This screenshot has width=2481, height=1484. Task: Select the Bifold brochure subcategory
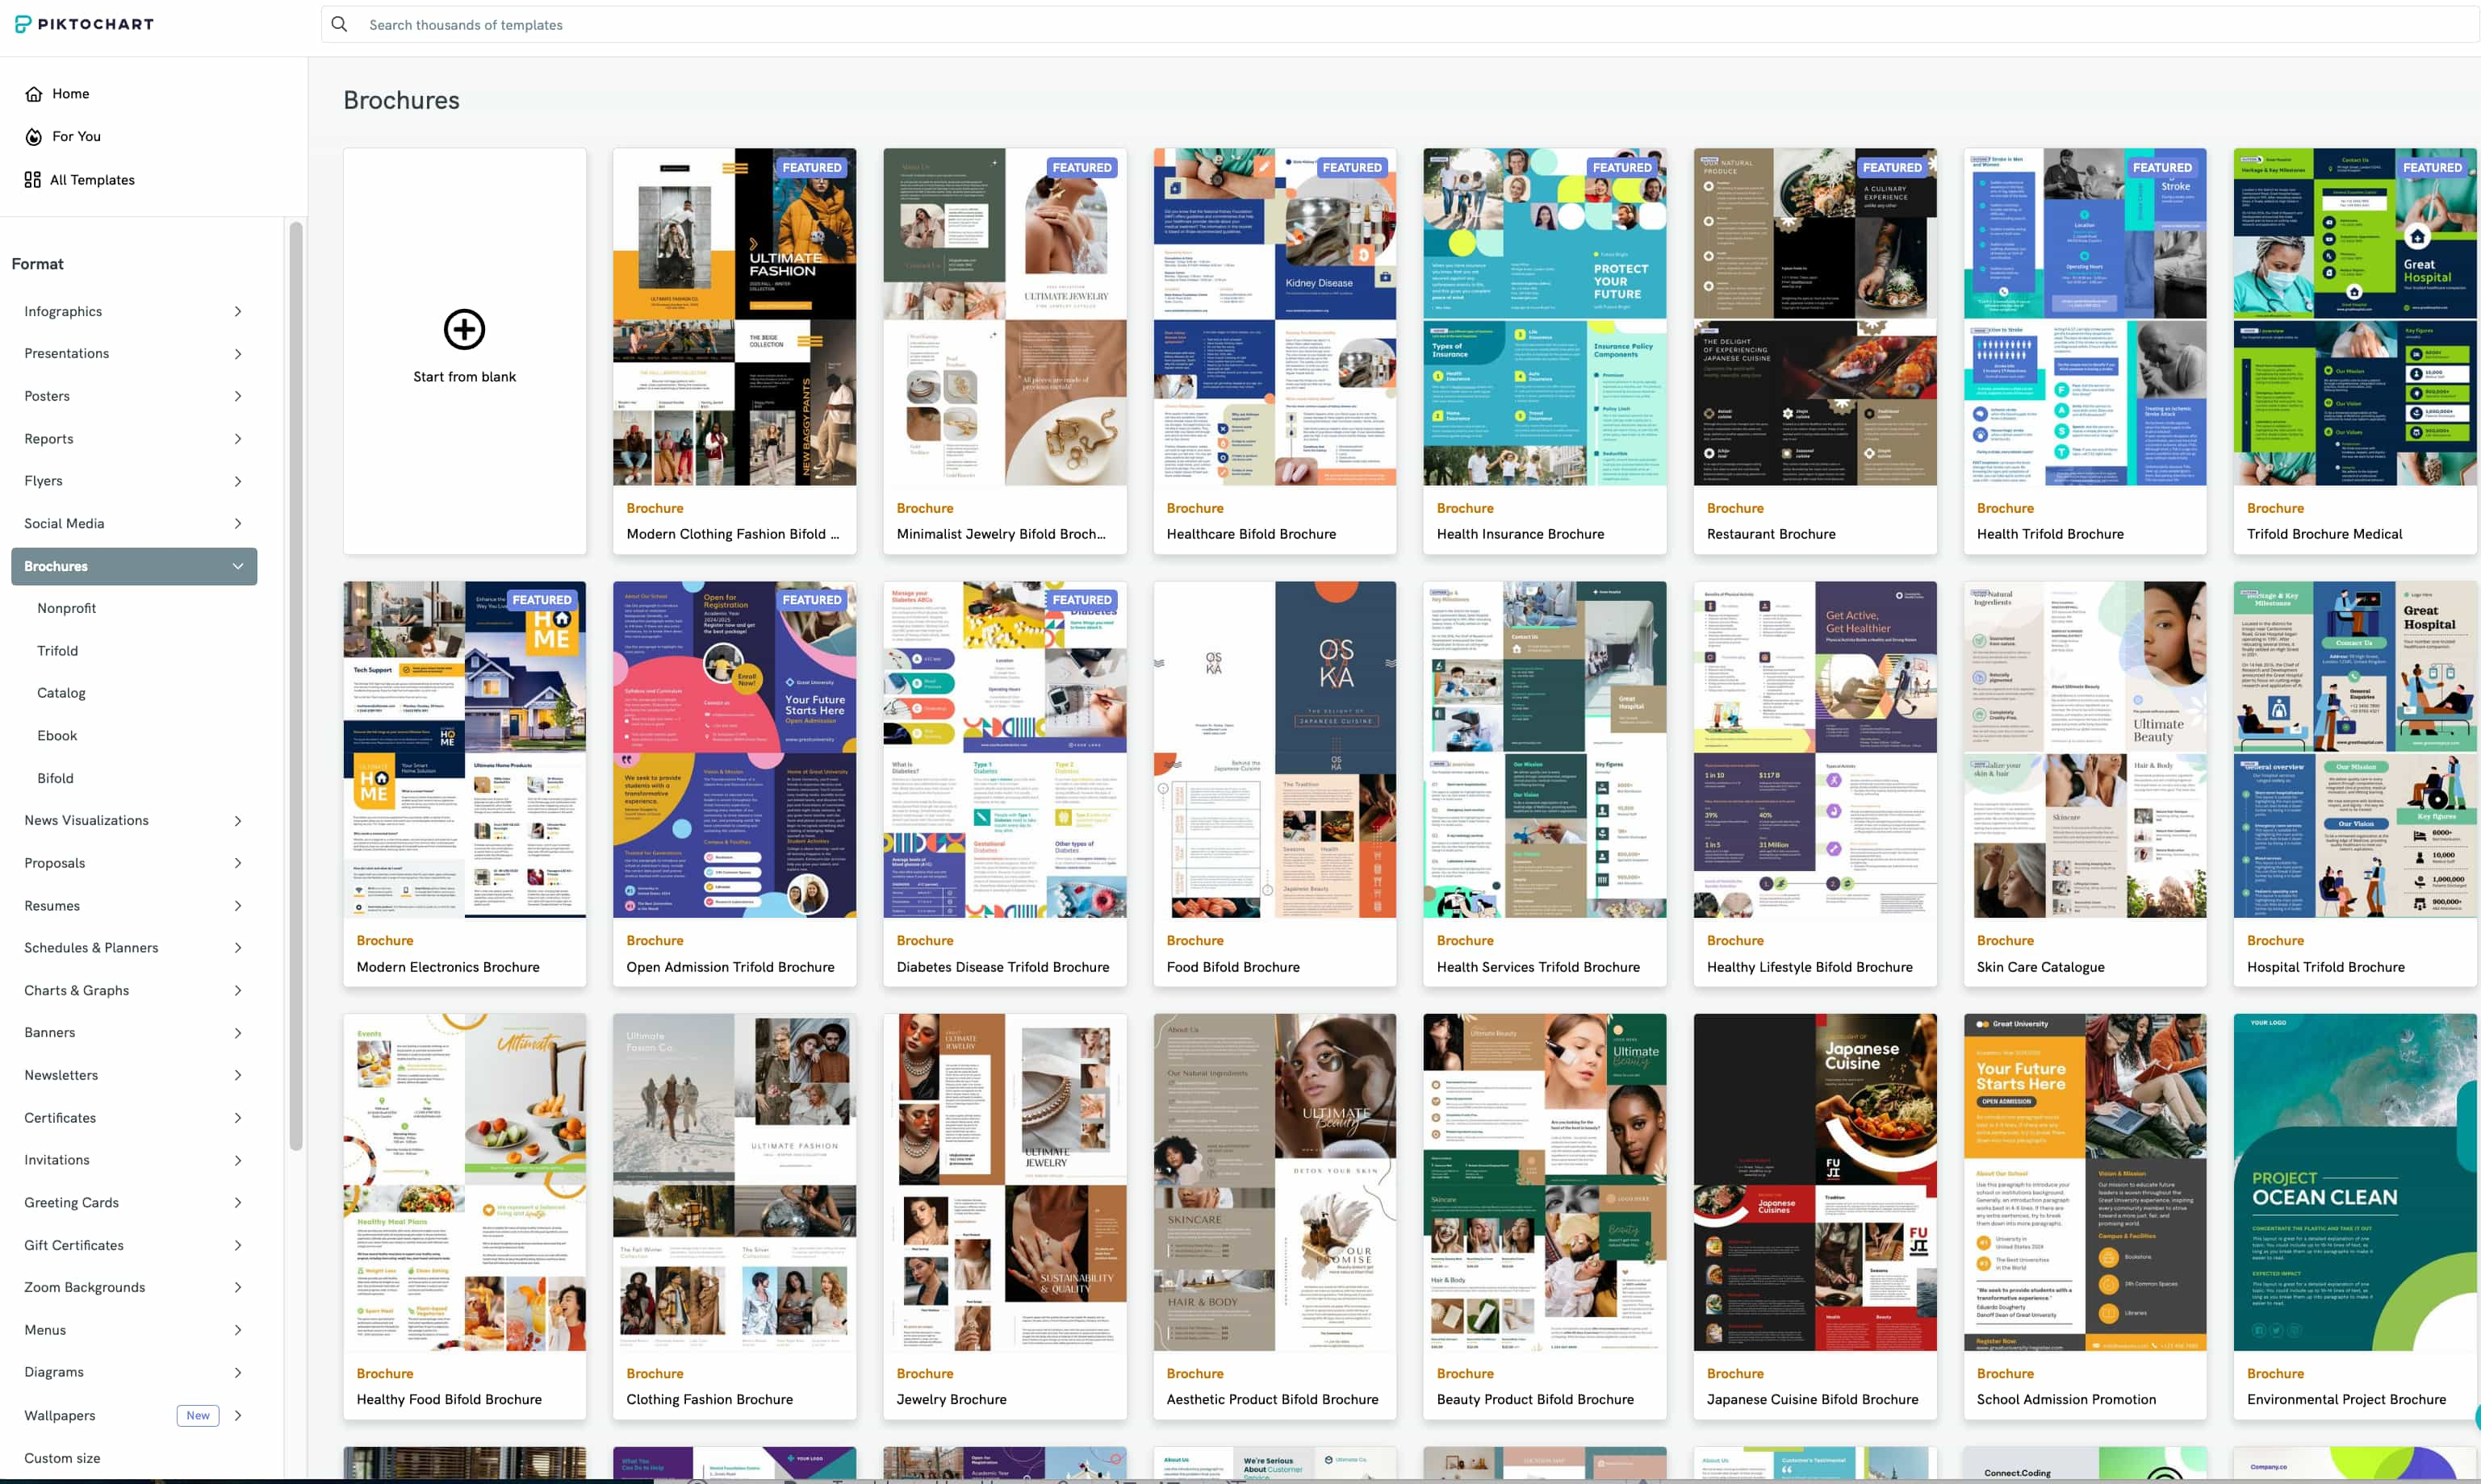55,779
